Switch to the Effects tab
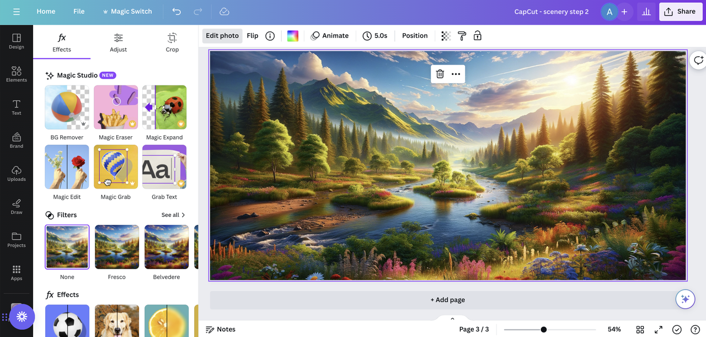The width and height of the screenshot is (706, 337). coord(62,42)
